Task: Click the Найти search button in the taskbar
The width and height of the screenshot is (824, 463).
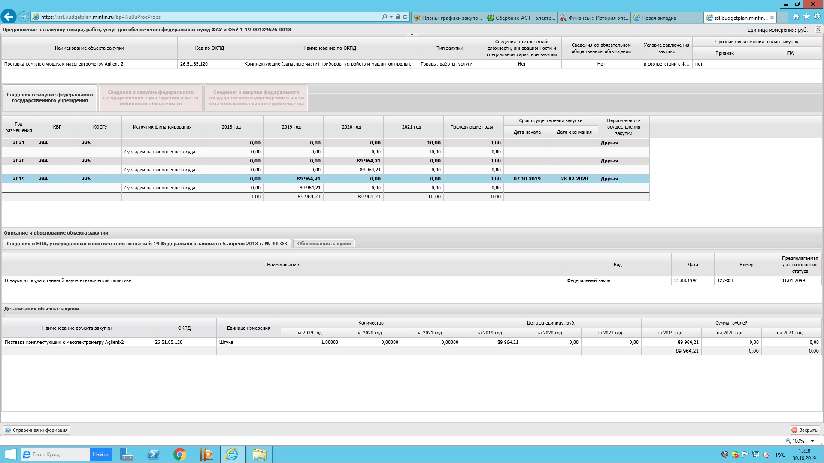Action: click(x=100, y=454)
